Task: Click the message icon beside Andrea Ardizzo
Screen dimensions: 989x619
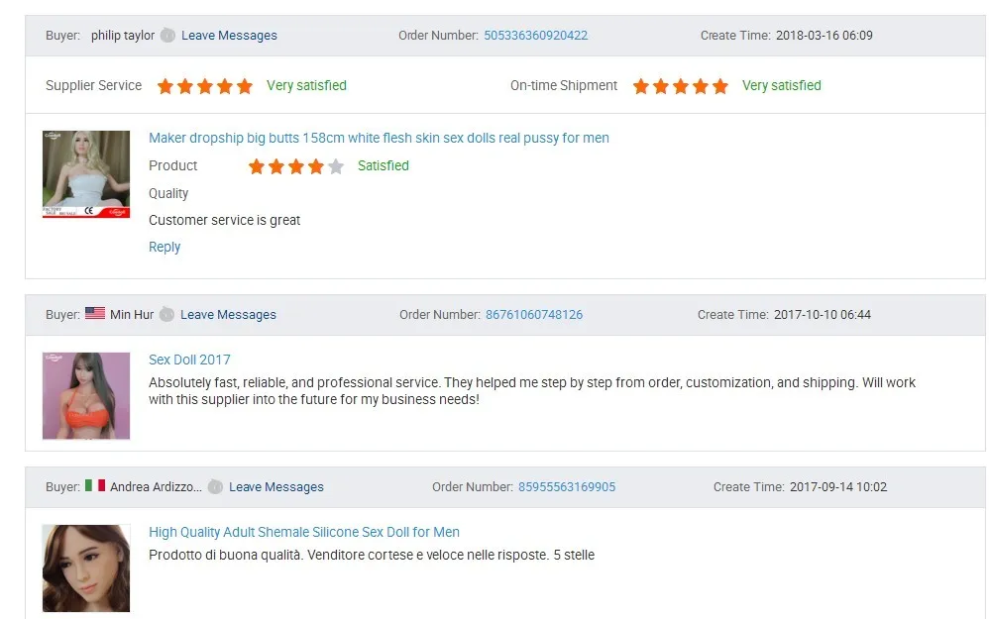Action: tap(215, 487)
